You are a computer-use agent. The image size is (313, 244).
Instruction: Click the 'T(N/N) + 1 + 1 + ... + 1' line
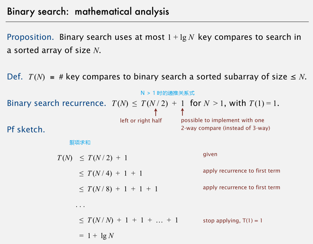129,220
